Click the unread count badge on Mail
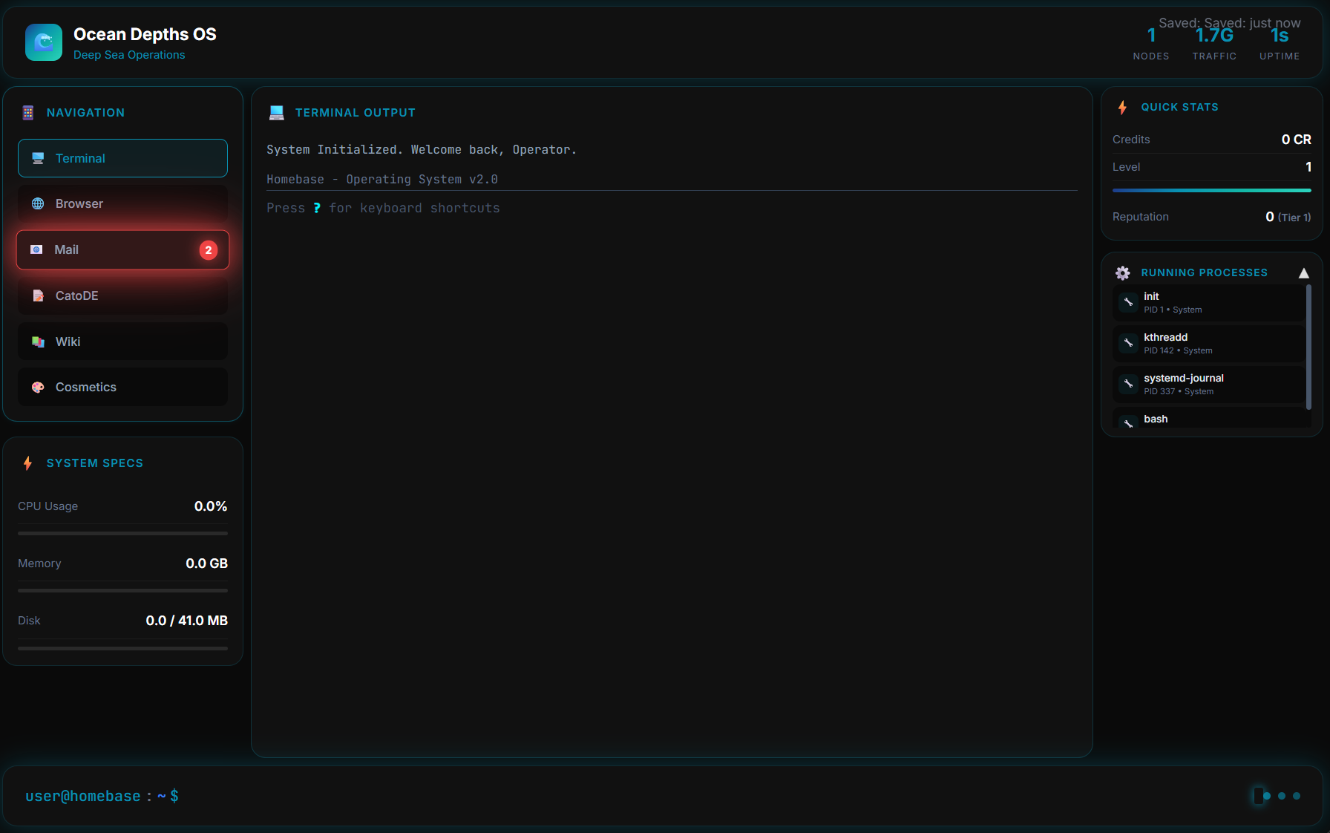The width and height of the screenshot is (1330, 833). coord(209,250)
